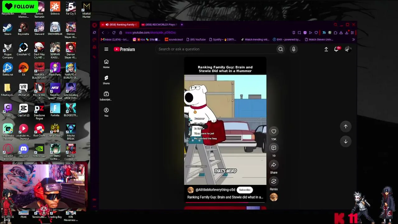
Task: Open the YouTube create upload button
Action: 326,49
